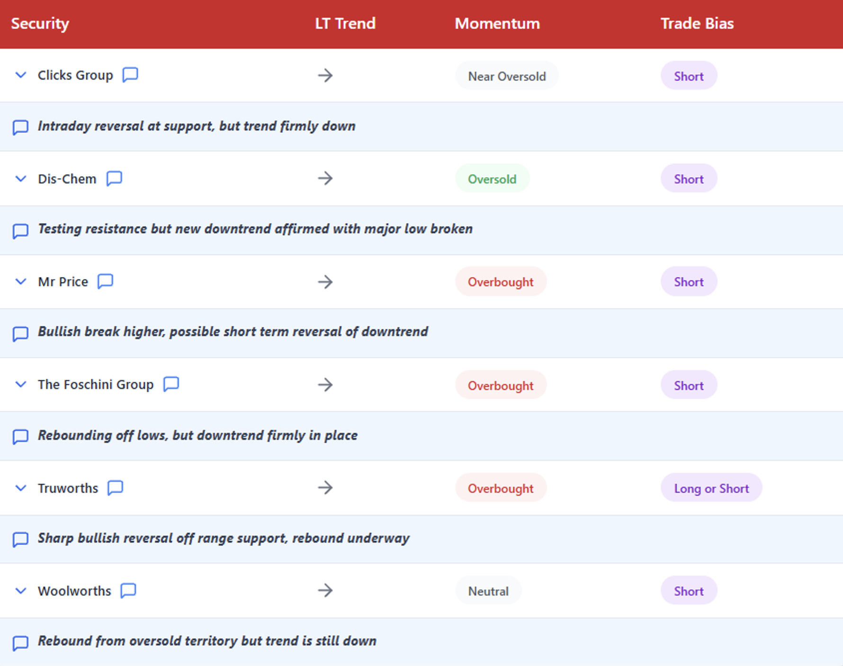Open comment icon next to Clicks Group
This screenshot has height=666, width=843.
pyautogui.click(x=130, y=75)
